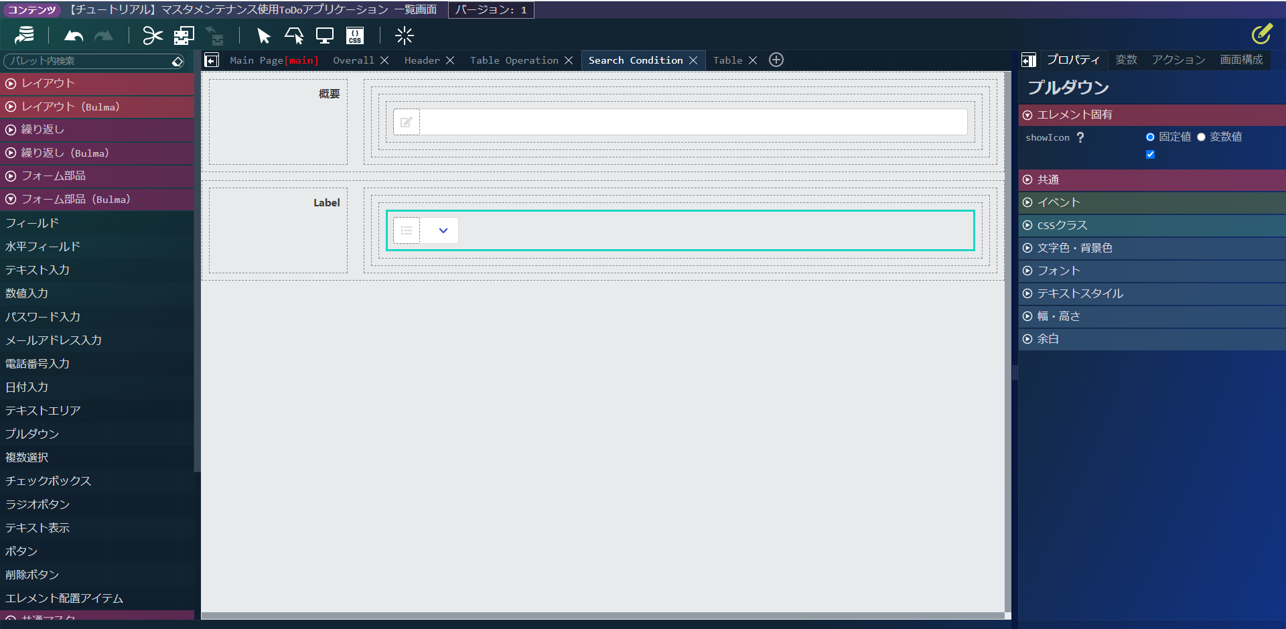Expand the 繰り返し (Bulma) palette section
Viewport: 1286px width, 629px height.
pyautogui.click(x=97, y=153)
